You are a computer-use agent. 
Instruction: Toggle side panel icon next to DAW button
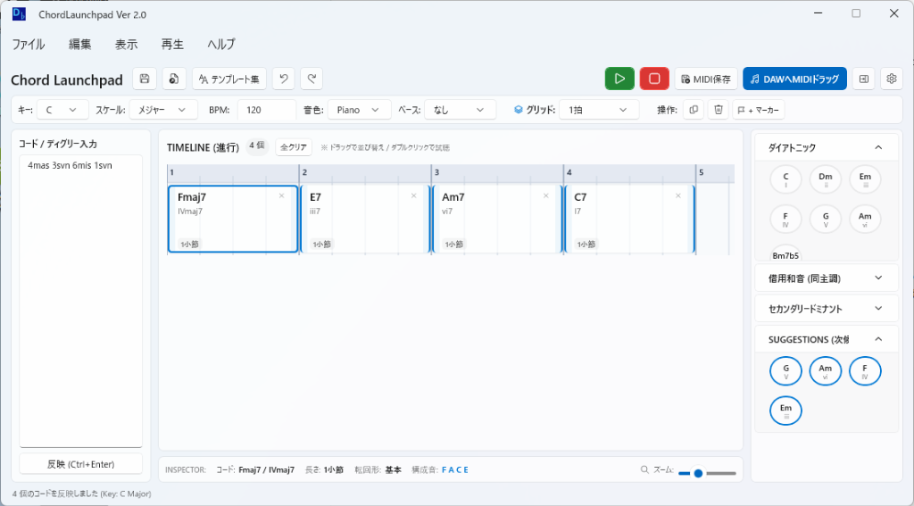click(864, 79)
